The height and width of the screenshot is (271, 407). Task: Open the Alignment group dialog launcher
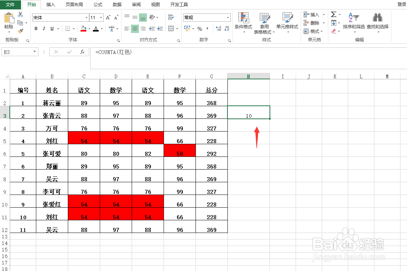coord(178,41)
